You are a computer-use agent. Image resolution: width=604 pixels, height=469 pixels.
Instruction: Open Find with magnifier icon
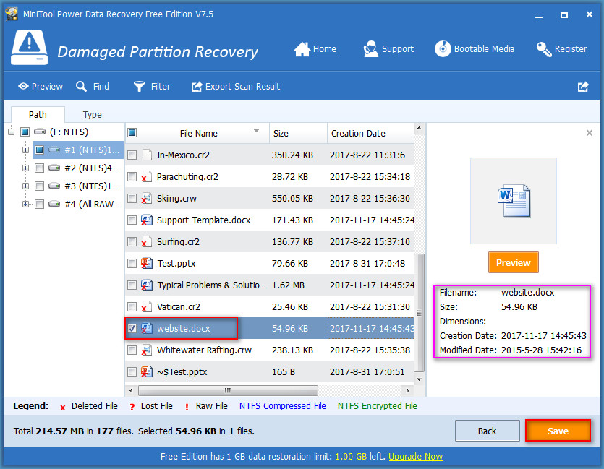pyautogui.click(x=93, y=87)
